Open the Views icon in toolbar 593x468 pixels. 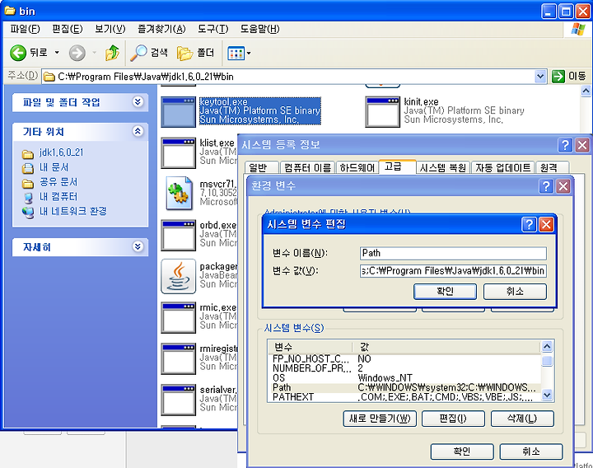(236, 54)
